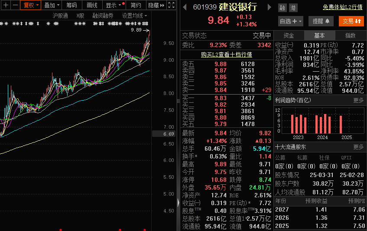
Task: Click the orange 交易 trade button
Action: point(351,21)
